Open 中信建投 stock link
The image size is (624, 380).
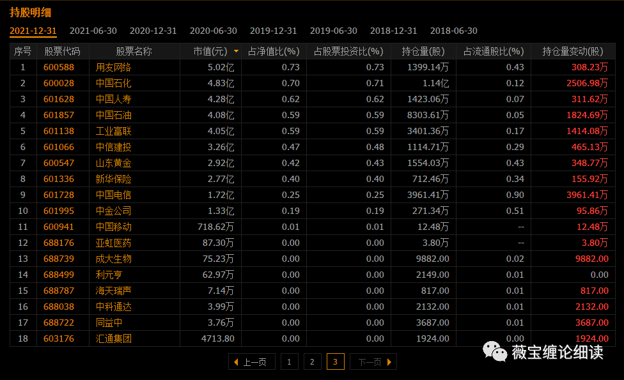(113, 147)
